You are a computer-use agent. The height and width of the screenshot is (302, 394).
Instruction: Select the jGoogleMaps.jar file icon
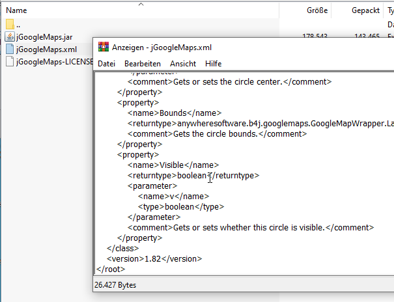pos(9,37)
